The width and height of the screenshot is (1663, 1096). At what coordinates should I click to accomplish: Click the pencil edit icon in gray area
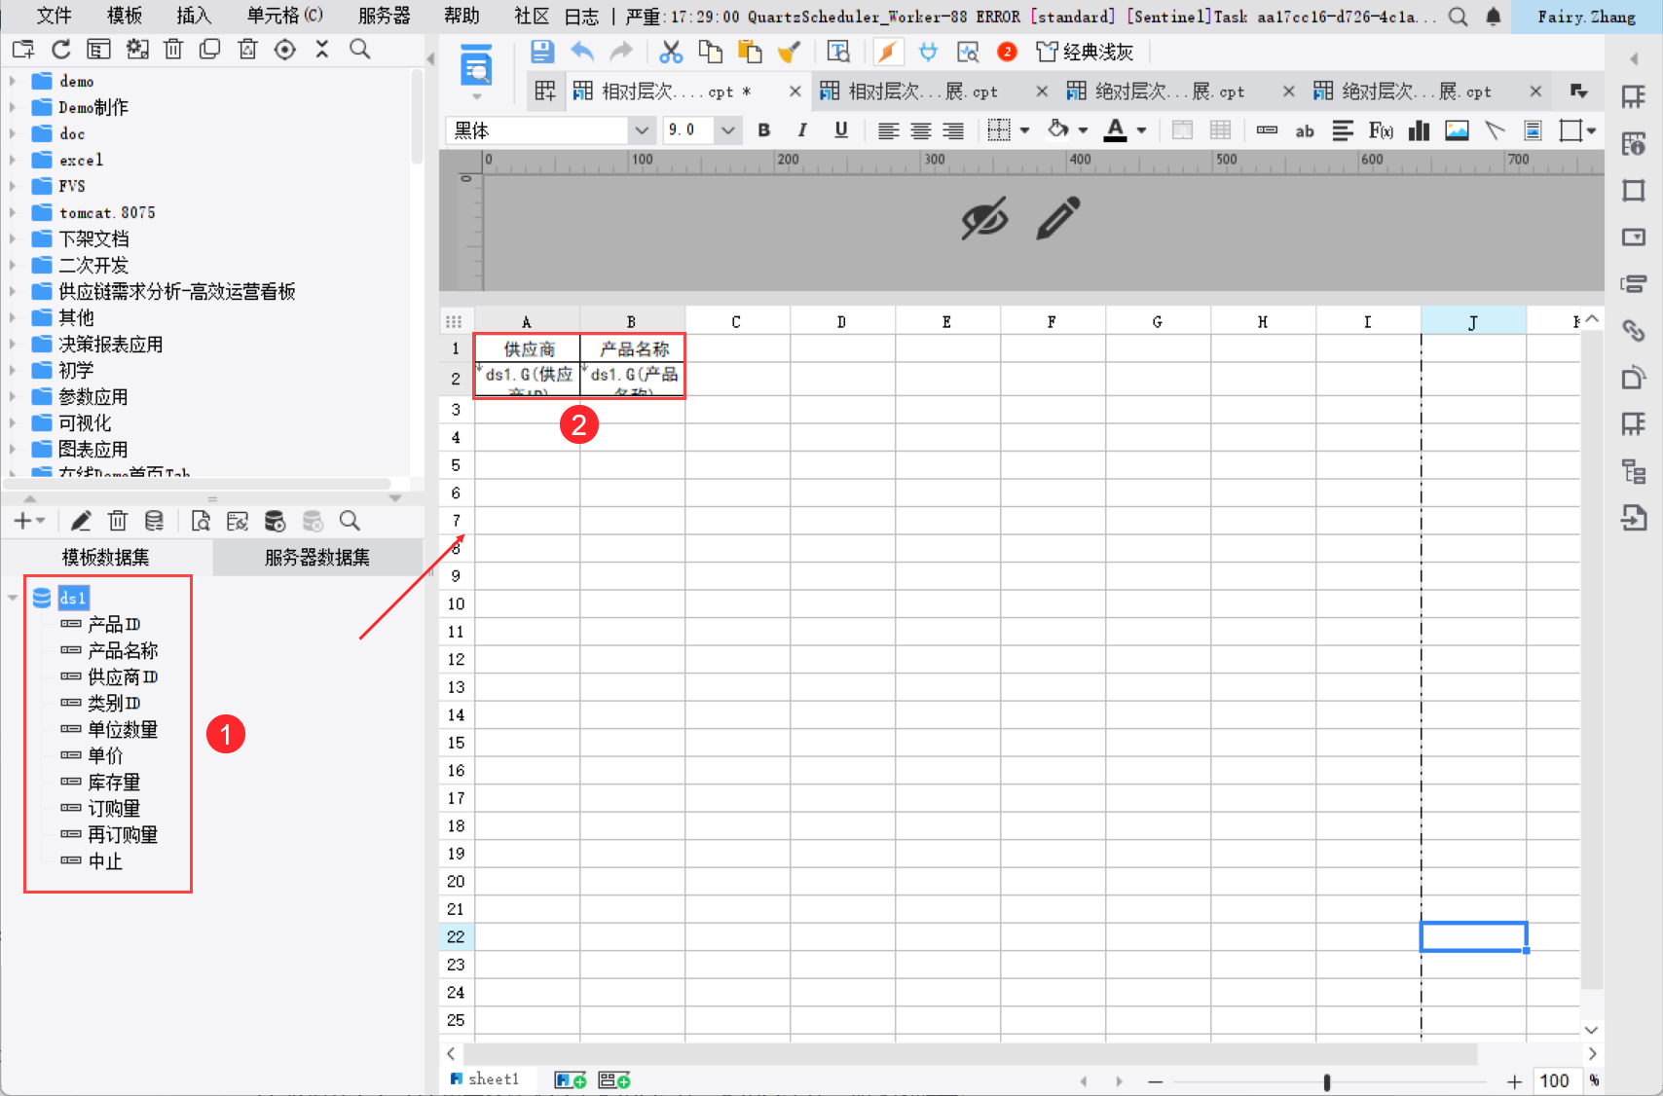(1058, 219)
